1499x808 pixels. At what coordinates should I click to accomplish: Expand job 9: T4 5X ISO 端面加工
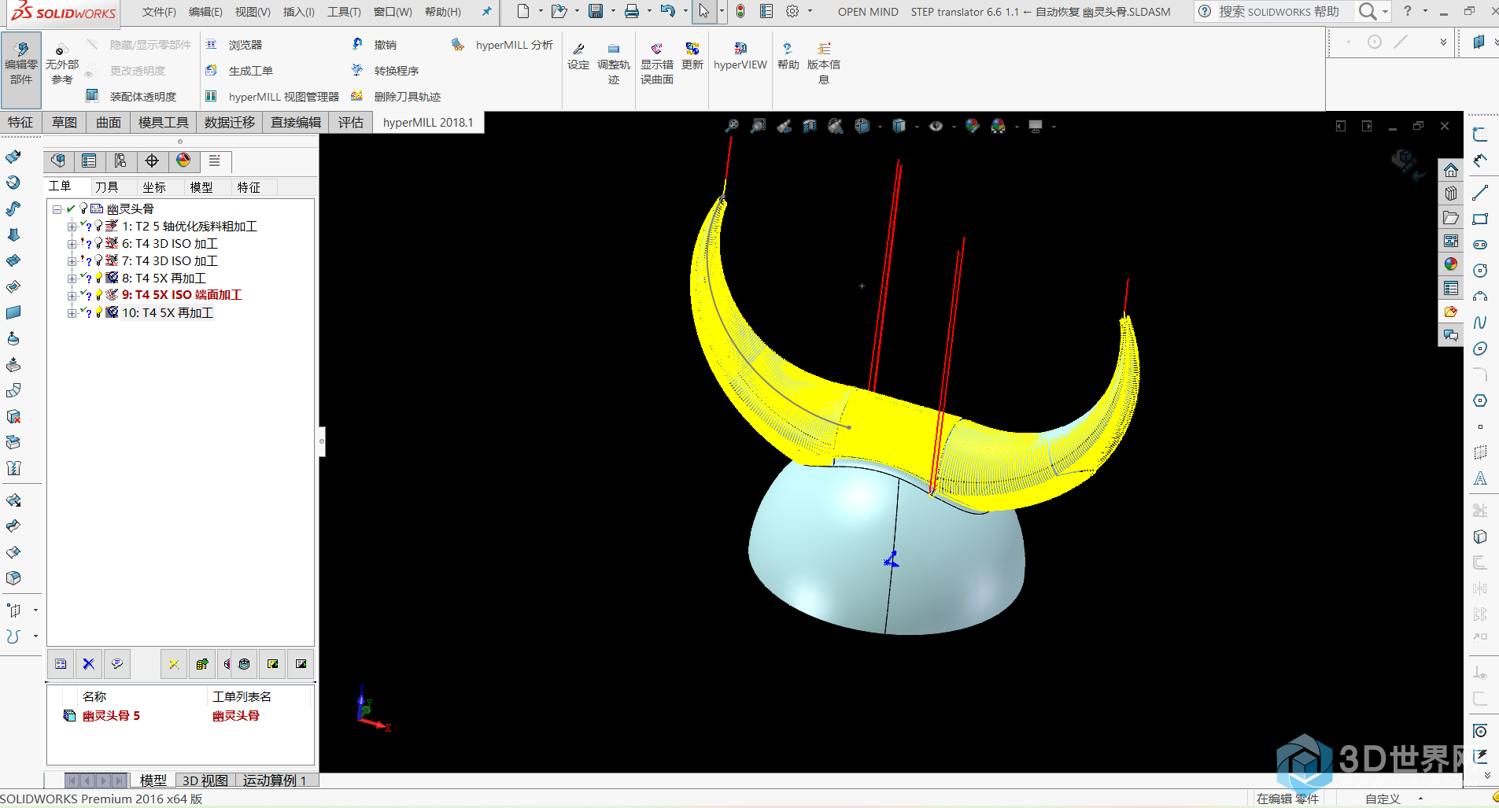(x=72, y=296)
